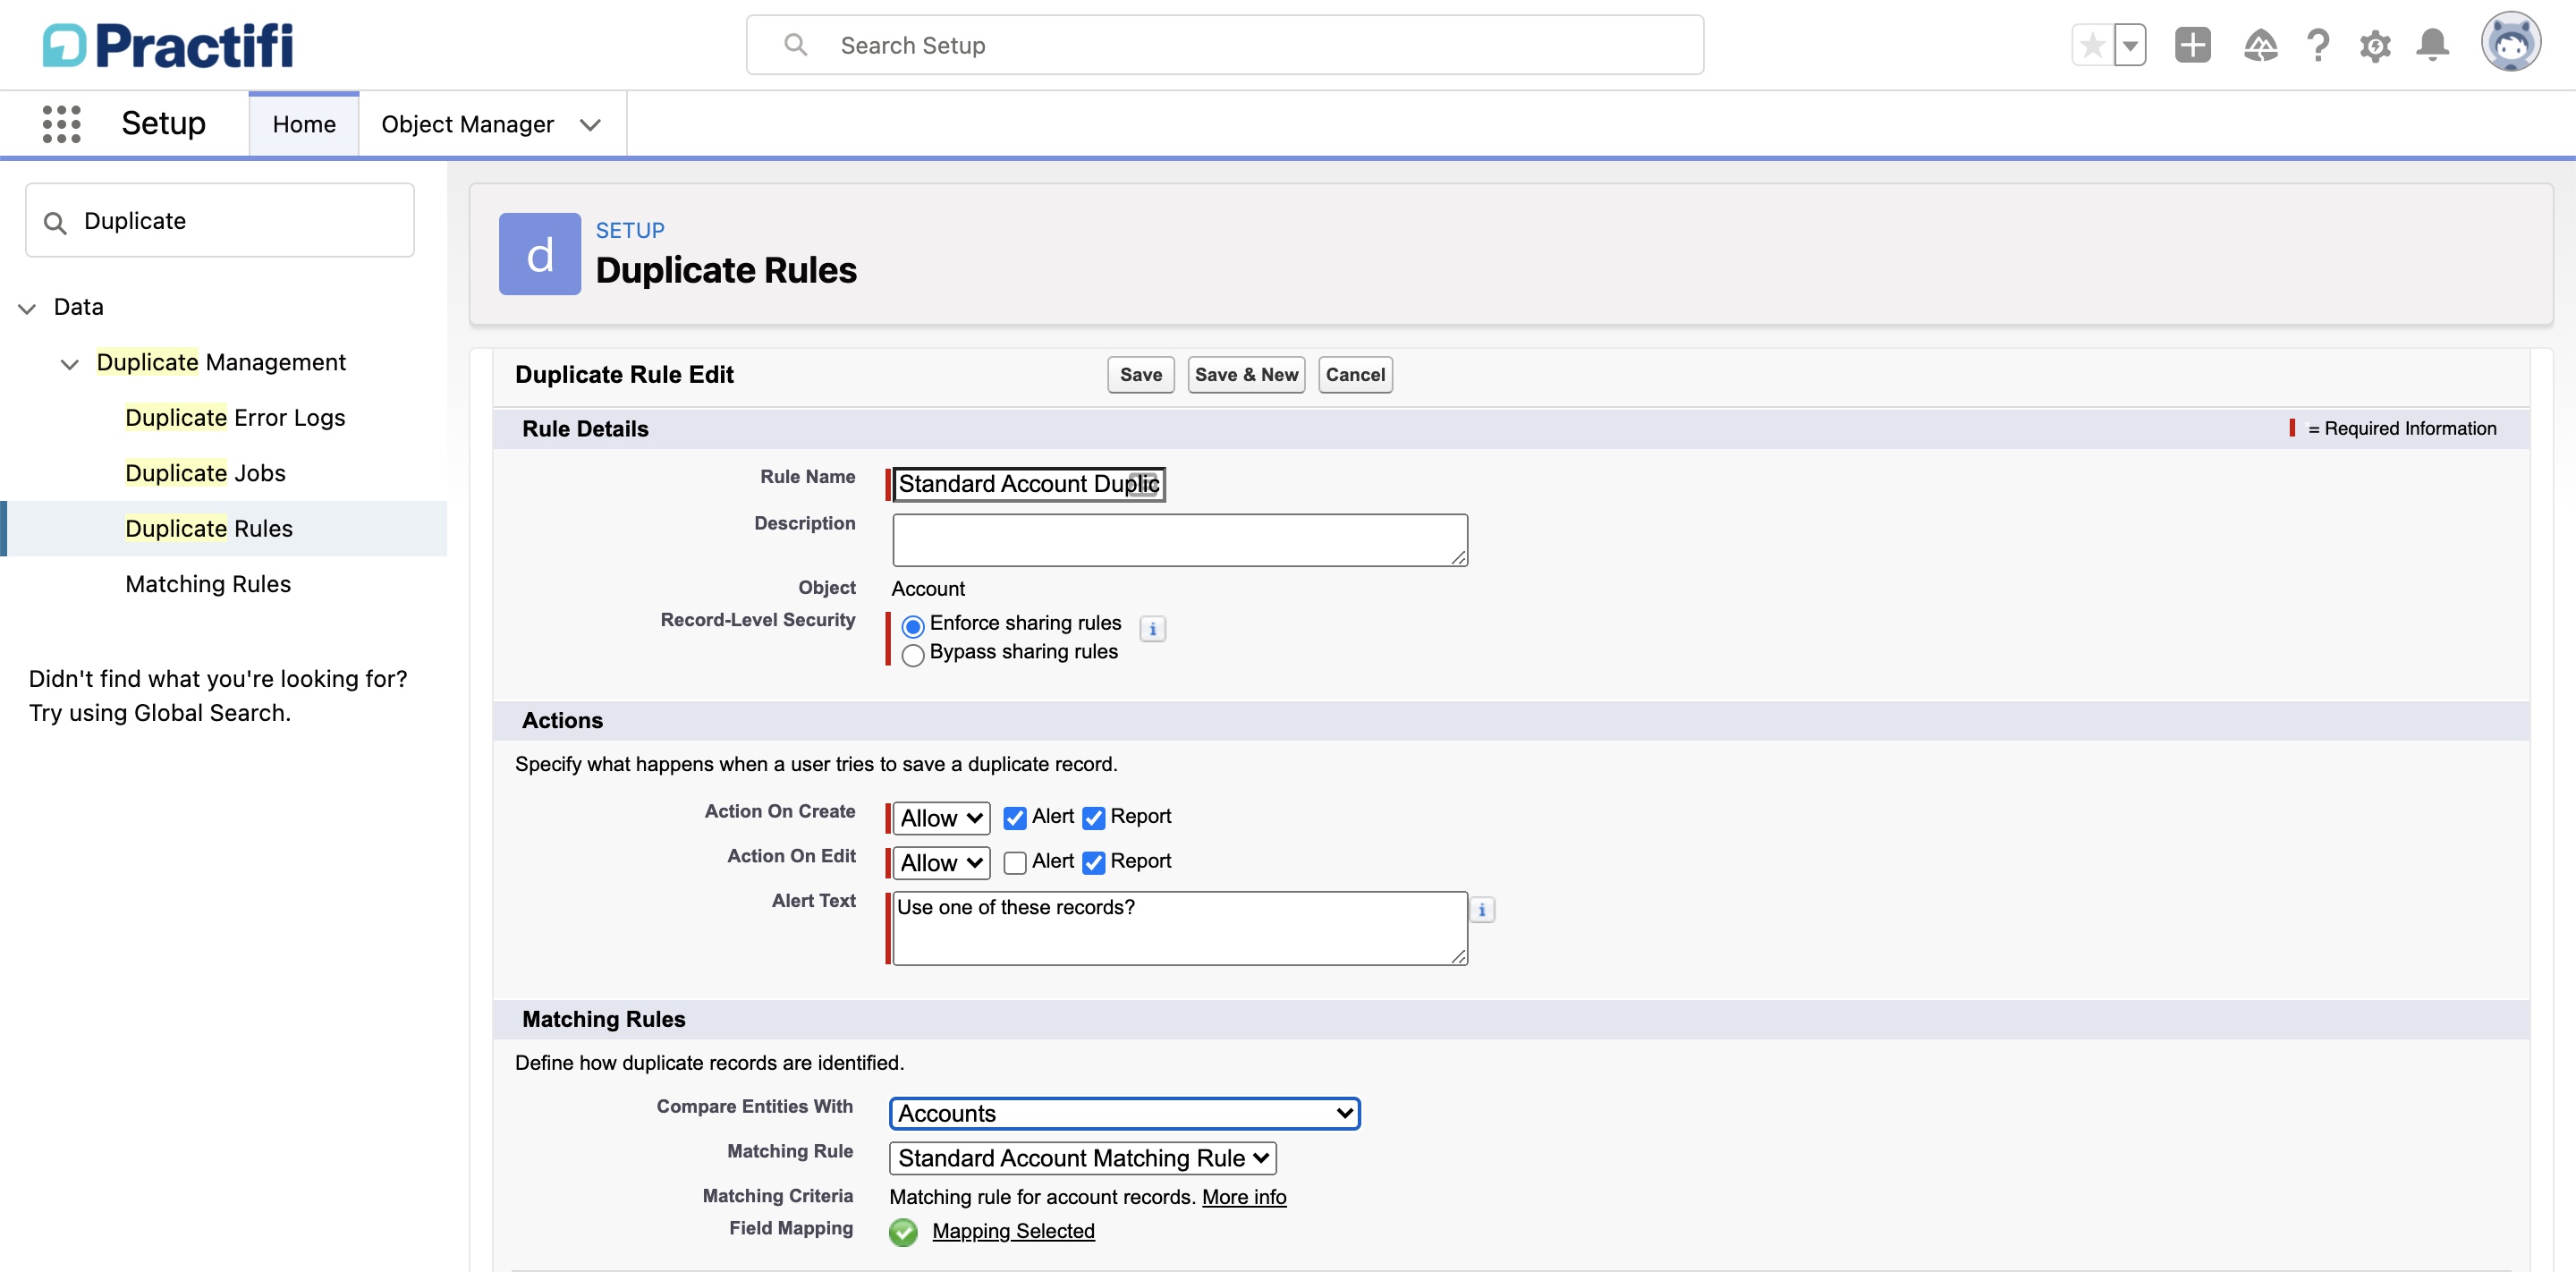
Task: Click the Record-Level Security info icon
Action: pyautogui.click(x=1152, y=629)
